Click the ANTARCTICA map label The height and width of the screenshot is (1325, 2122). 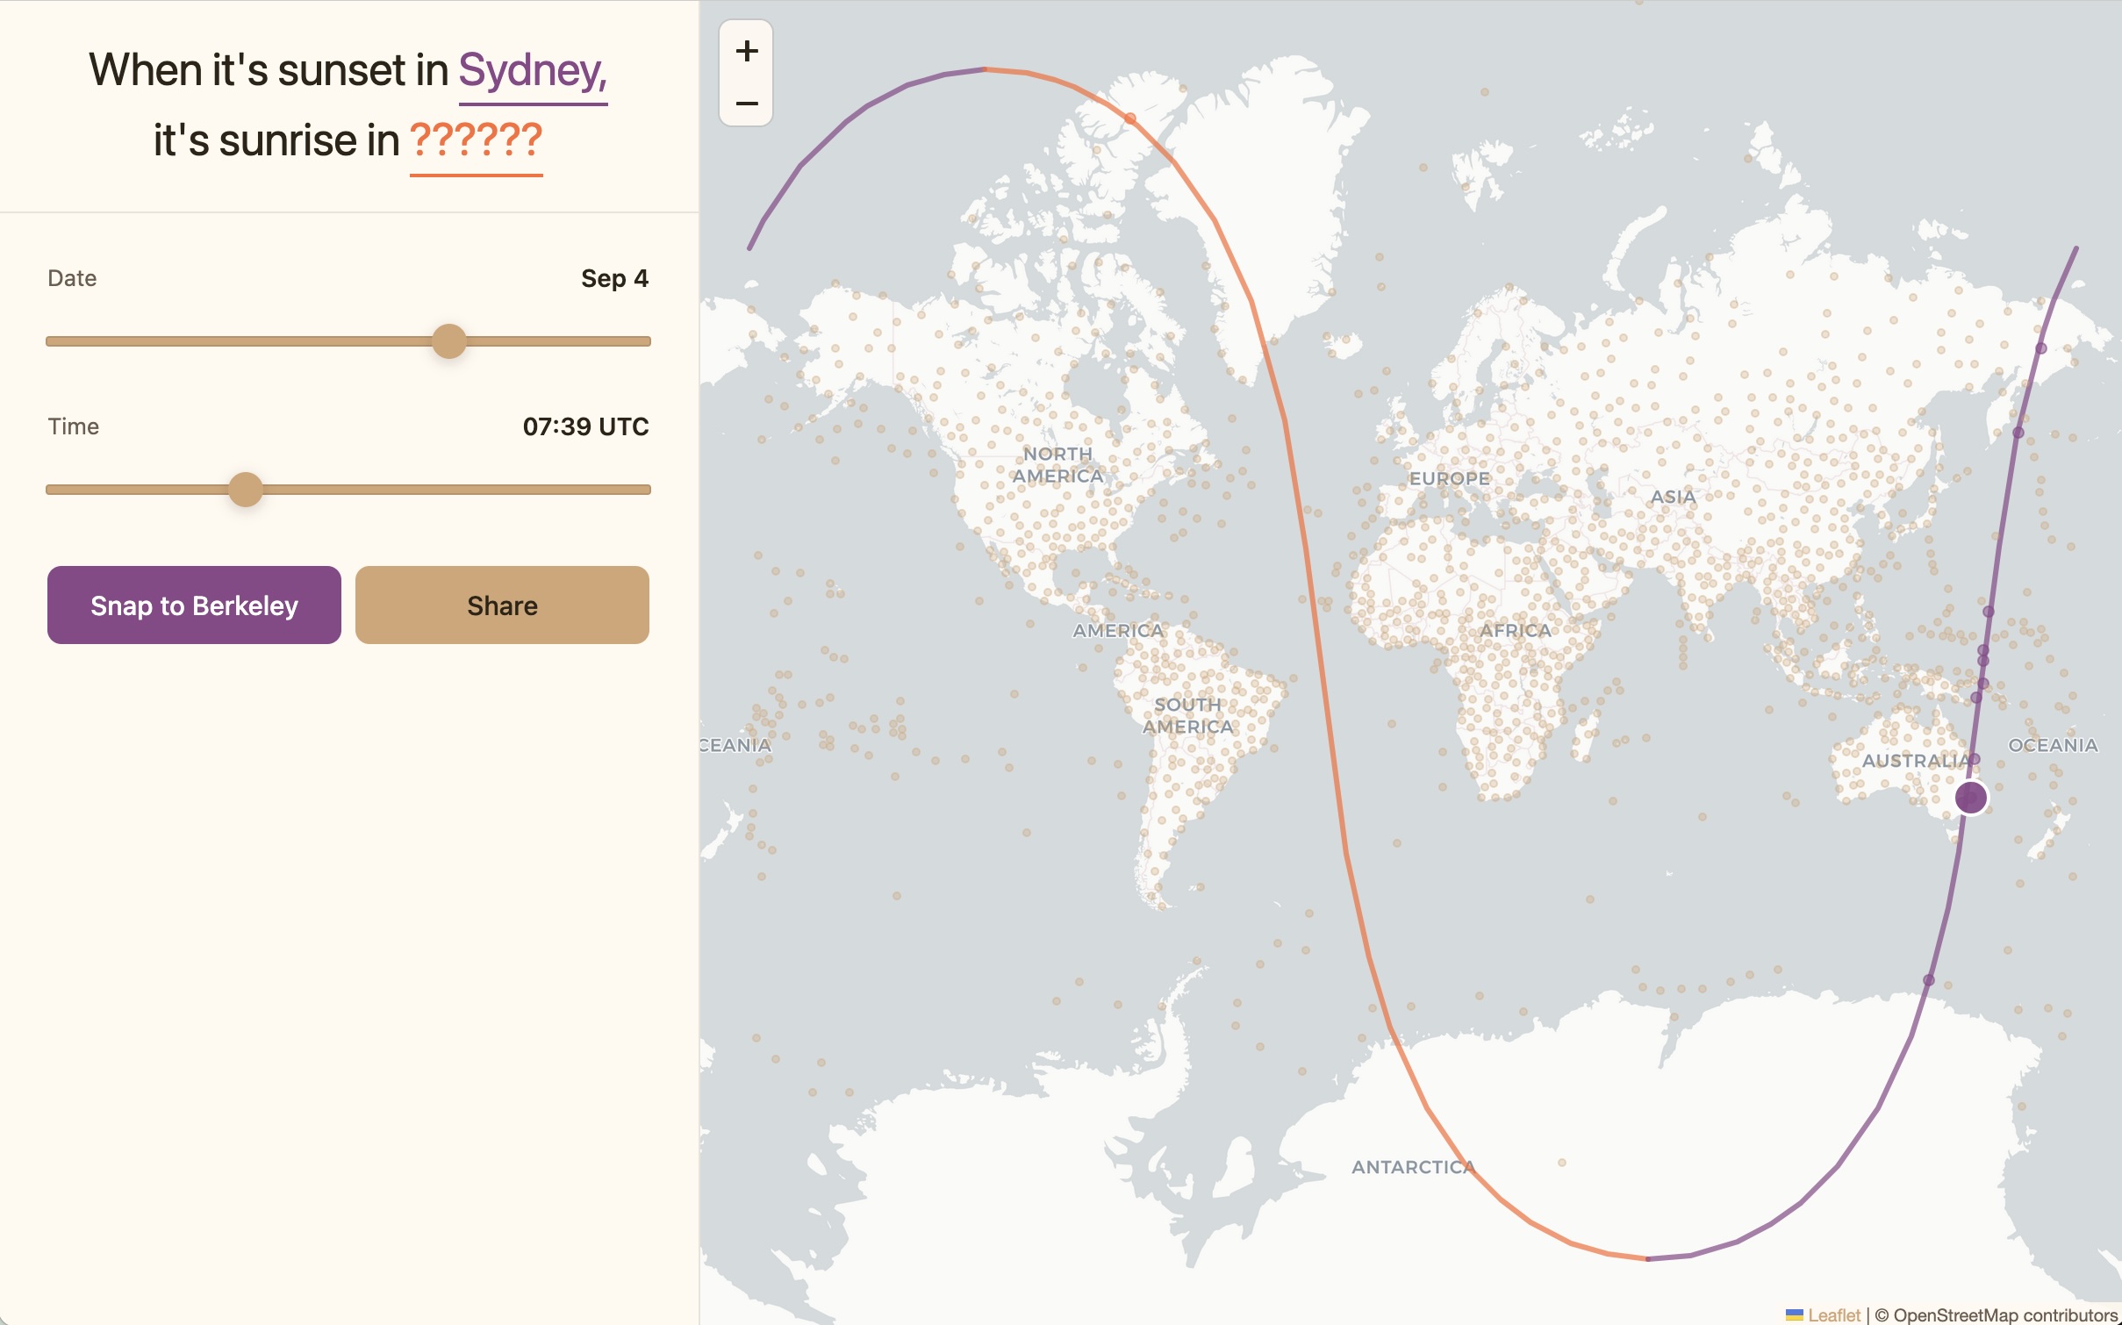click(x=1413, y=1167)
